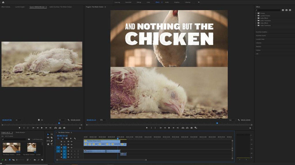The height and width of the screenshot is (165, 295).
Task: Open the Essential Graphics panel
Action: click(x=262, y=32)
